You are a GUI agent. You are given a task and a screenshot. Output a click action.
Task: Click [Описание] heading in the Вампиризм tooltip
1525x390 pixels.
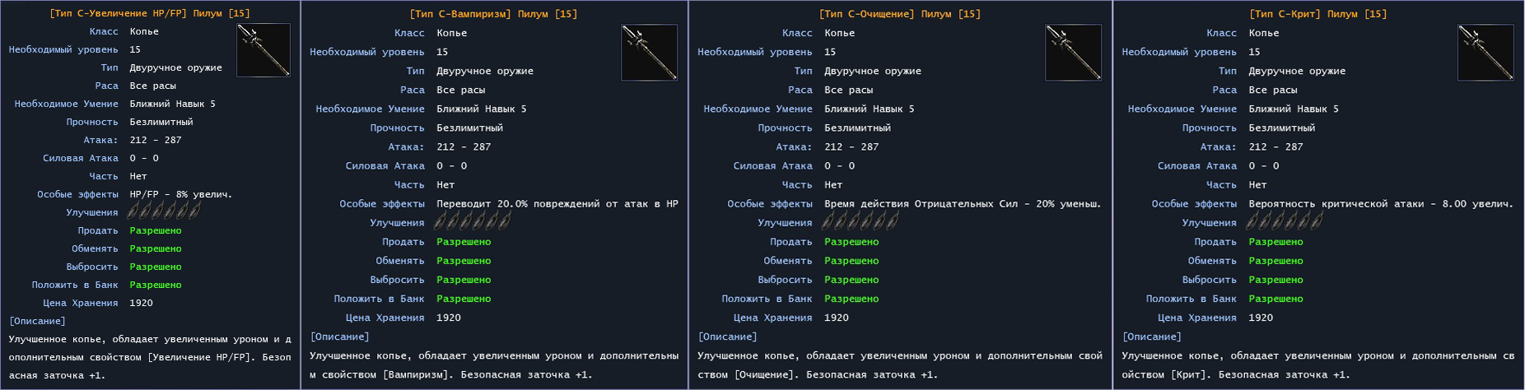point(339,337)
